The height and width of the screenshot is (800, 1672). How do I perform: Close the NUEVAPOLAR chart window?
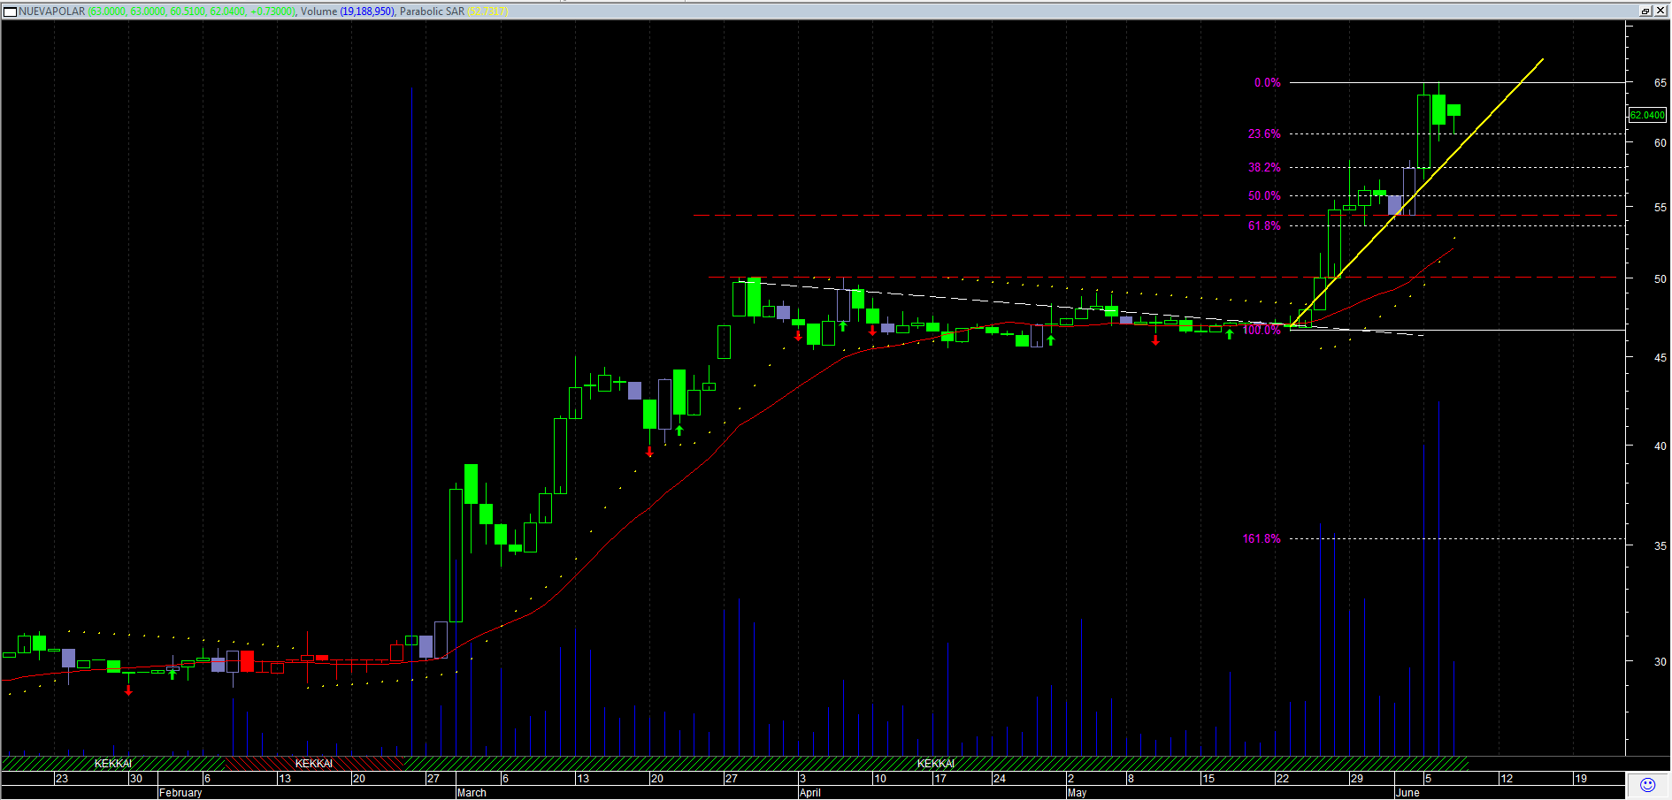coord(1660,11)
